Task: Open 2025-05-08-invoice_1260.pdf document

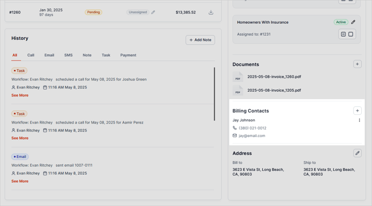Action: click(x=274, y=77)
